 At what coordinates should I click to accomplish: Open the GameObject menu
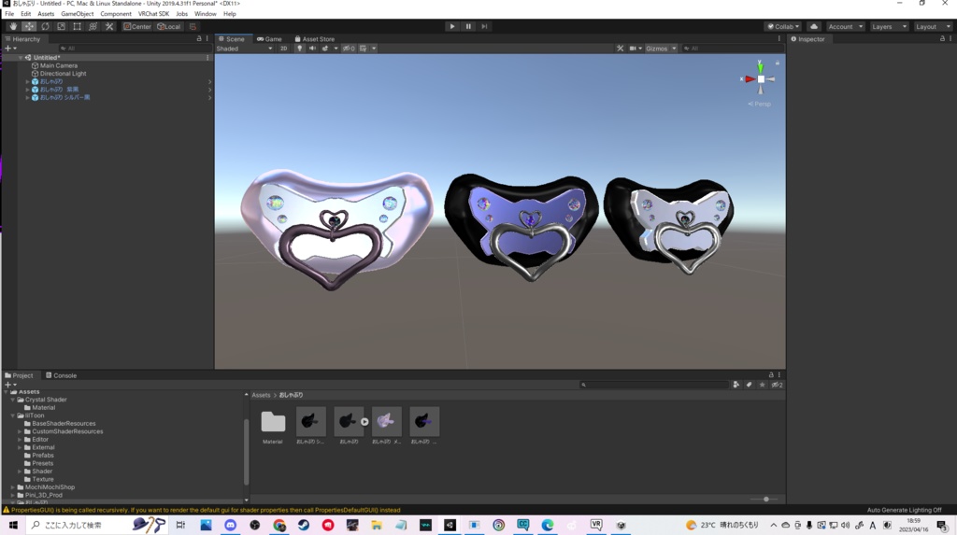(x=77, y=13)
